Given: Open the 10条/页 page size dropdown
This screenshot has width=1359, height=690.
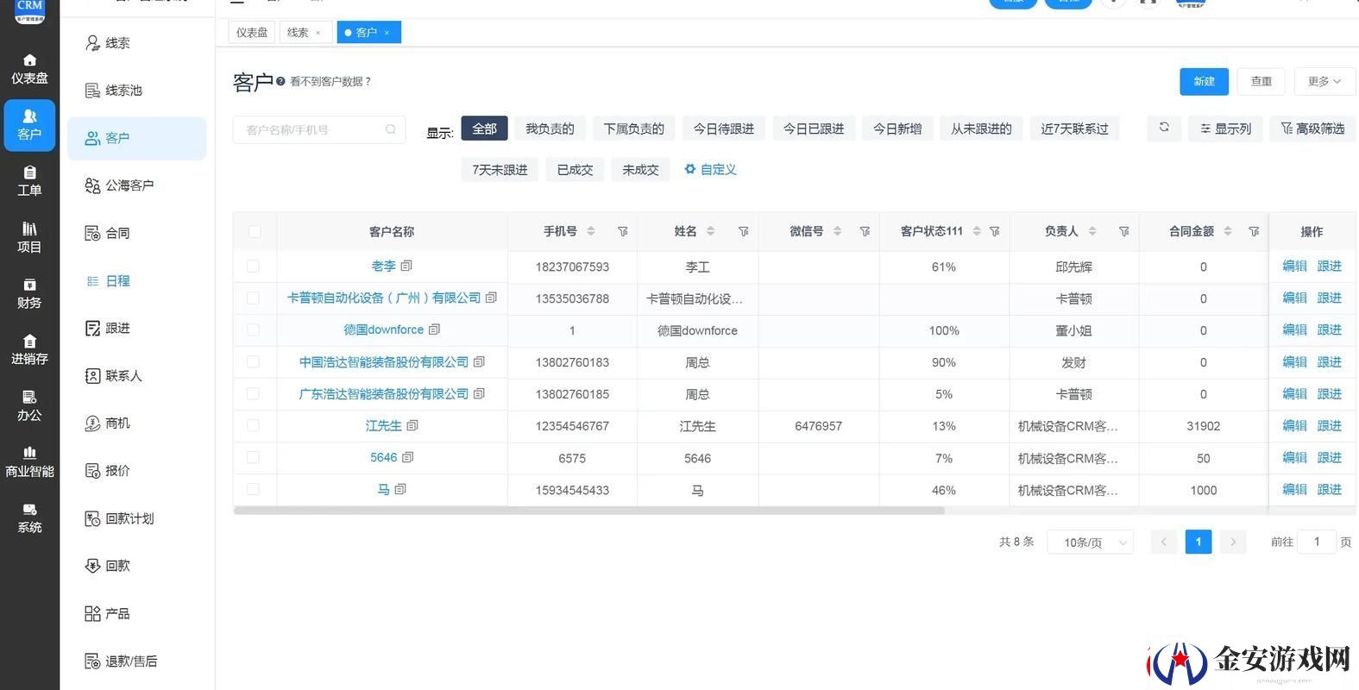Looking at the screenshot, I should pyautogui.click(x=1090, y=543).
